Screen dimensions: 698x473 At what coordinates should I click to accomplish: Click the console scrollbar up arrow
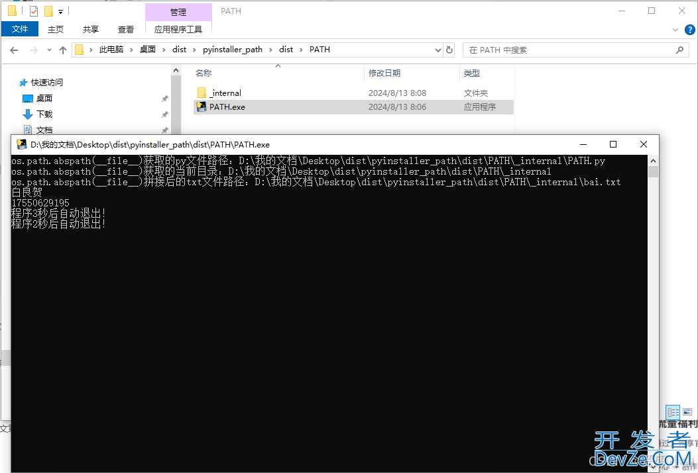tap(653, 161)
